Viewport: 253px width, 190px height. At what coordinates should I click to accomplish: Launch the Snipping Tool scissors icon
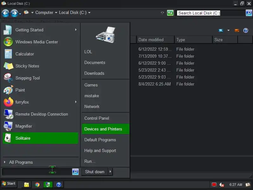pyautogui.click(x=9, y=78)
